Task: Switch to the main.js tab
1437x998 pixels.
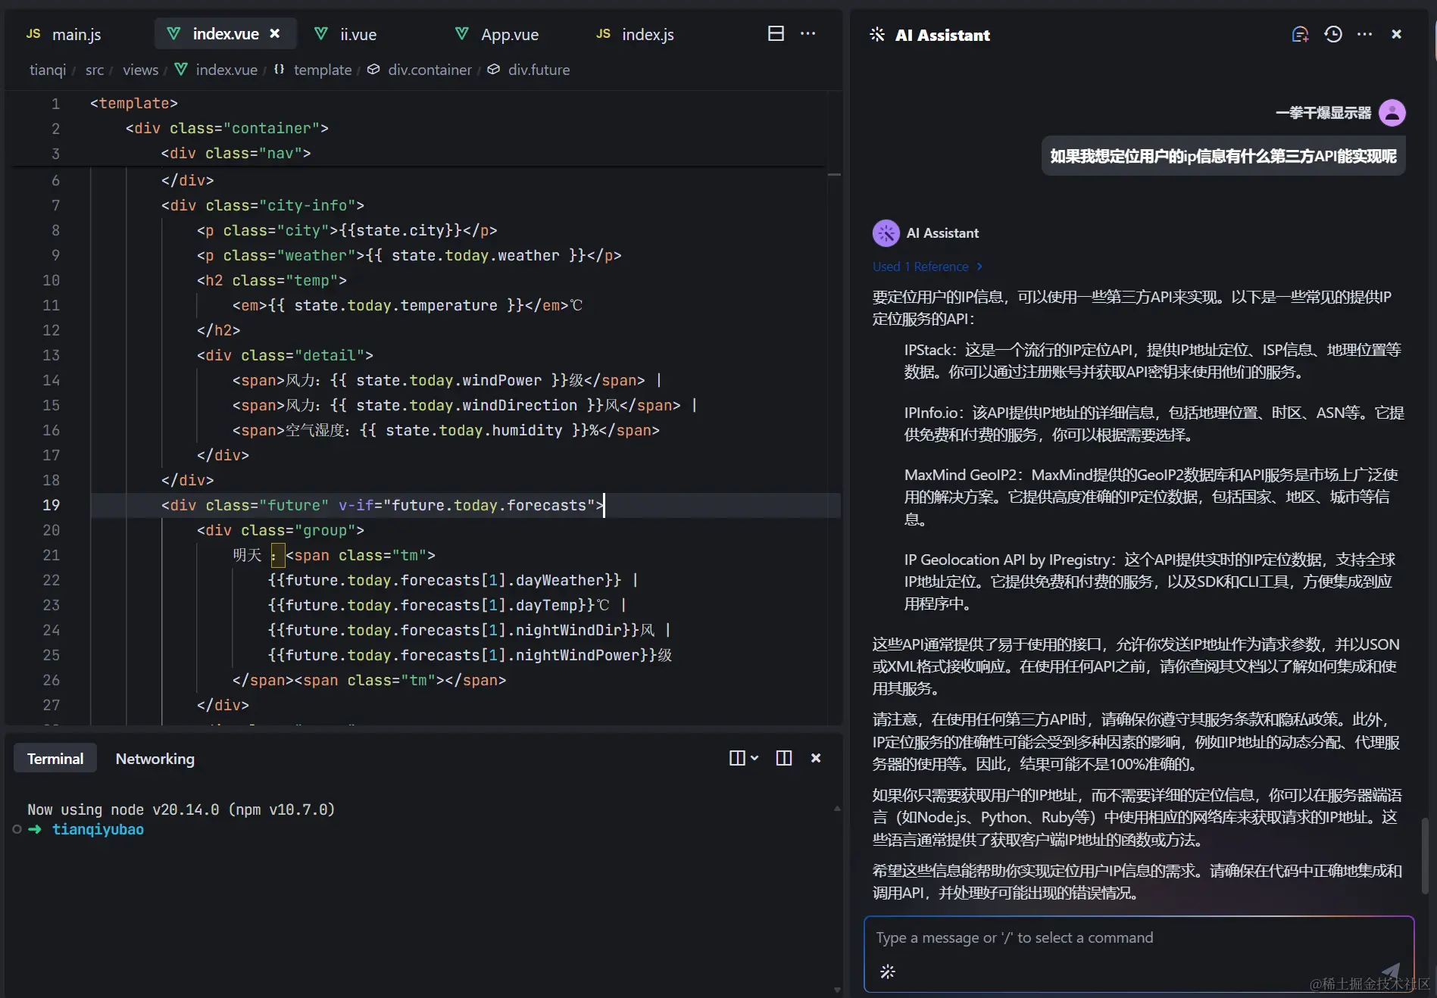Action: click(x=64, y=34)
